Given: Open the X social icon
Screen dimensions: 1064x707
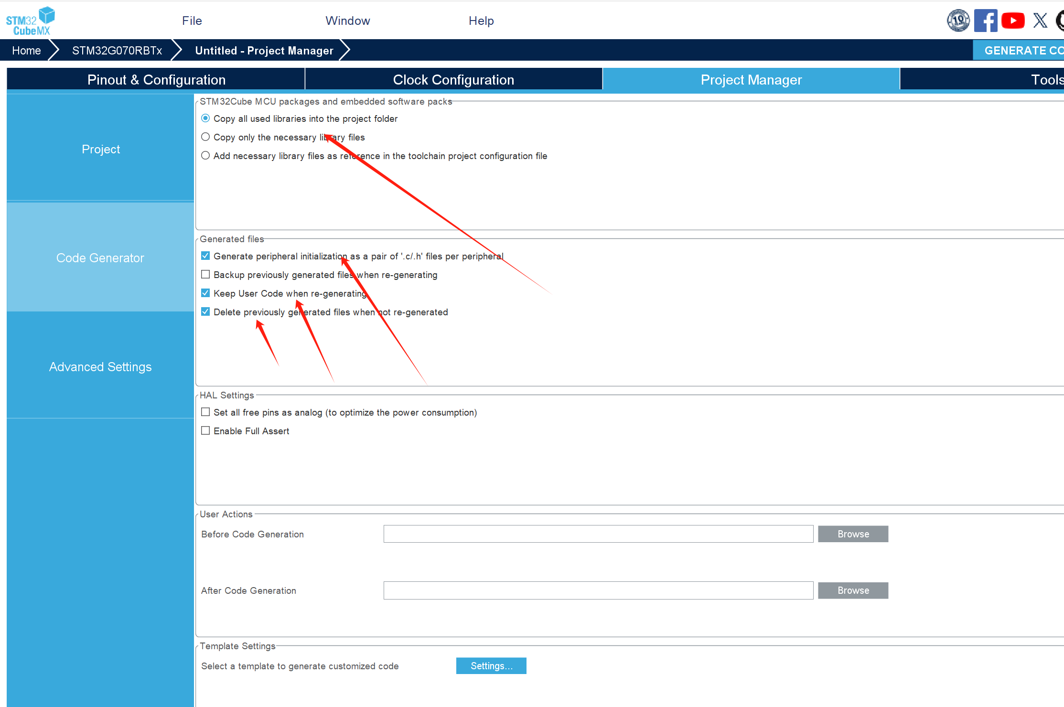Looking at the screenshot, I should pos(1040,21).
